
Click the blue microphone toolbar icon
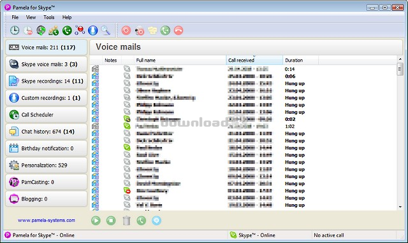[x=92, y=31]
